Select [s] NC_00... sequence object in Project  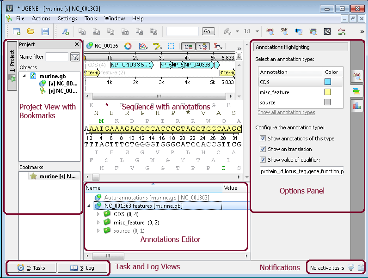pyautogui.click(x=59, y=91)
